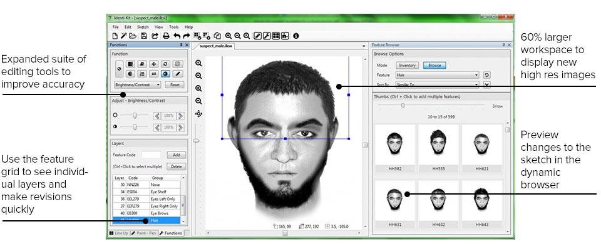The image size is (601, 244).
Task: Activate the Browse mode button
Action: 434,66
